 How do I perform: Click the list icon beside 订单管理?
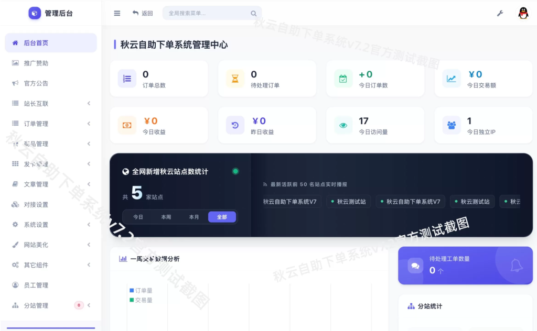15,123
